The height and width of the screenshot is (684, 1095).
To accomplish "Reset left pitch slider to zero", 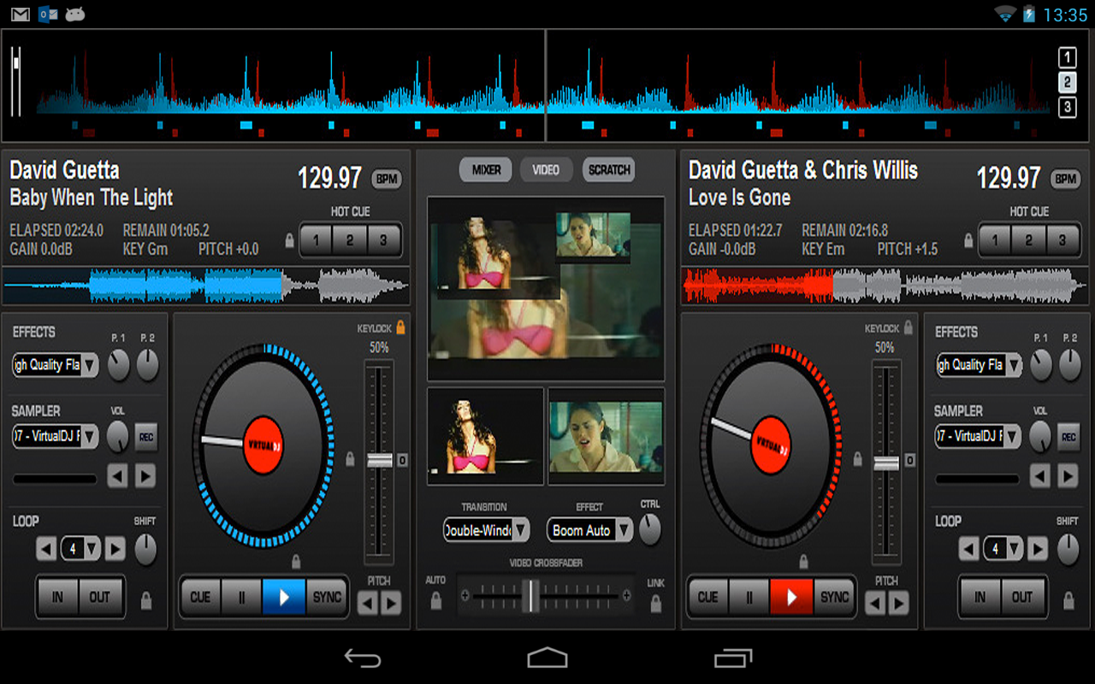I will point(402,461).
